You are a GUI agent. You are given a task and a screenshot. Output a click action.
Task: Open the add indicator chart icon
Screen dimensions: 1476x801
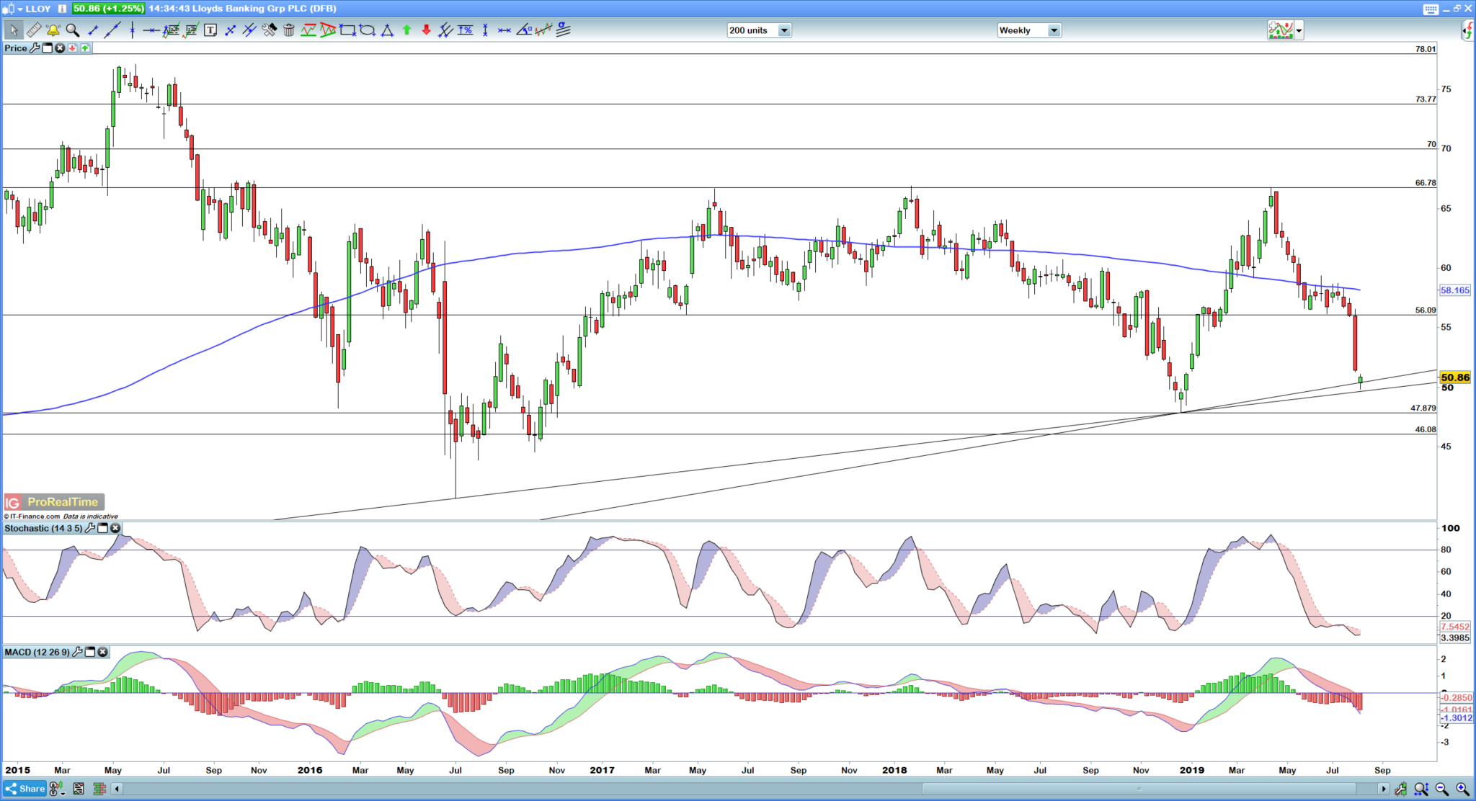click(1281, 30)
